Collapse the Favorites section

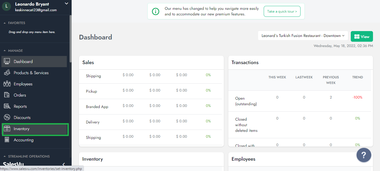pos(4,23)
